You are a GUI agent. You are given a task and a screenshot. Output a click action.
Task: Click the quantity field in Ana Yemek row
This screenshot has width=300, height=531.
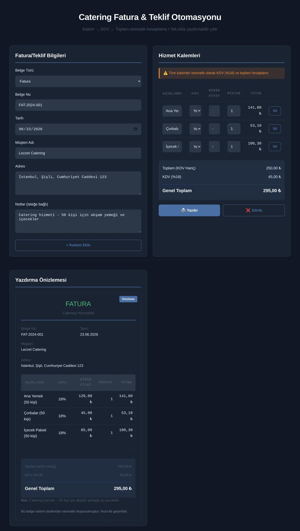(x=234, y=111)
